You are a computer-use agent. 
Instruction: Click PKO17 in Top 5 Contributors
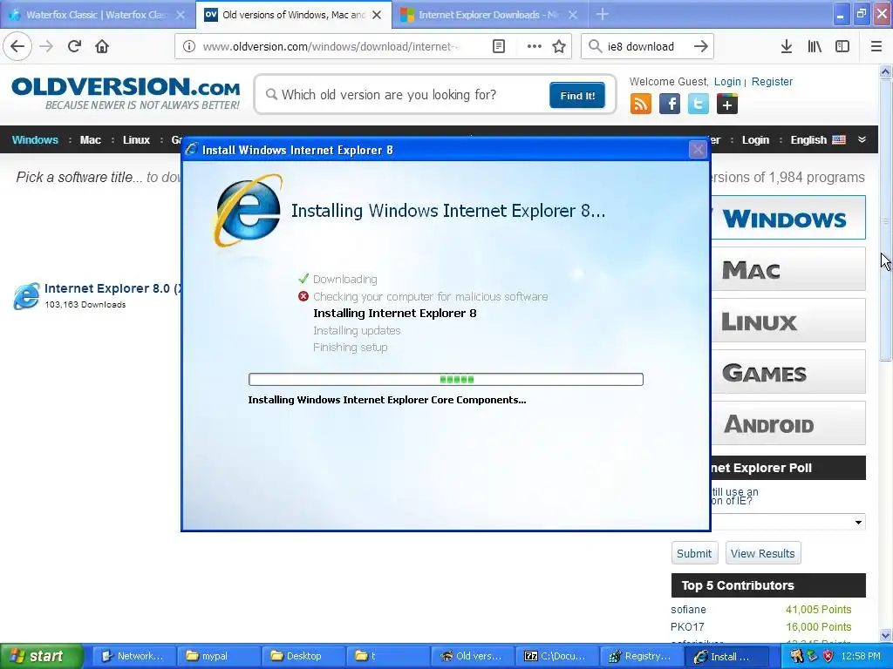click(687, 627)
